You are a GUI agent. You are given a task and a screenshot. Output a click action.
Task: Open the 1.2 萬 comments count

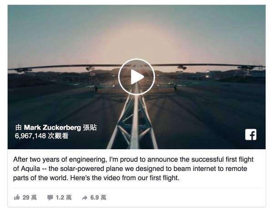[x=64, y=197]
